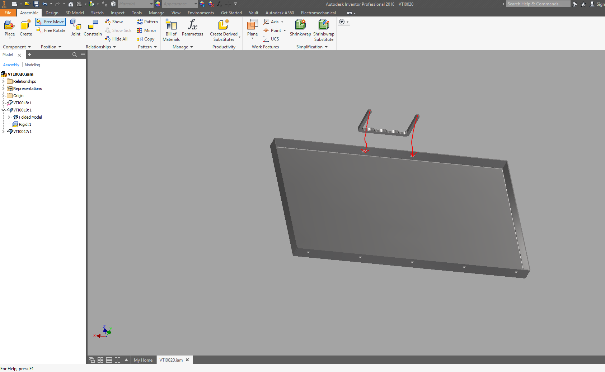Switch to the Sketch ribbon tab
Screen dimensions: 605x372
pyautogui.click(x=97, y=13)
